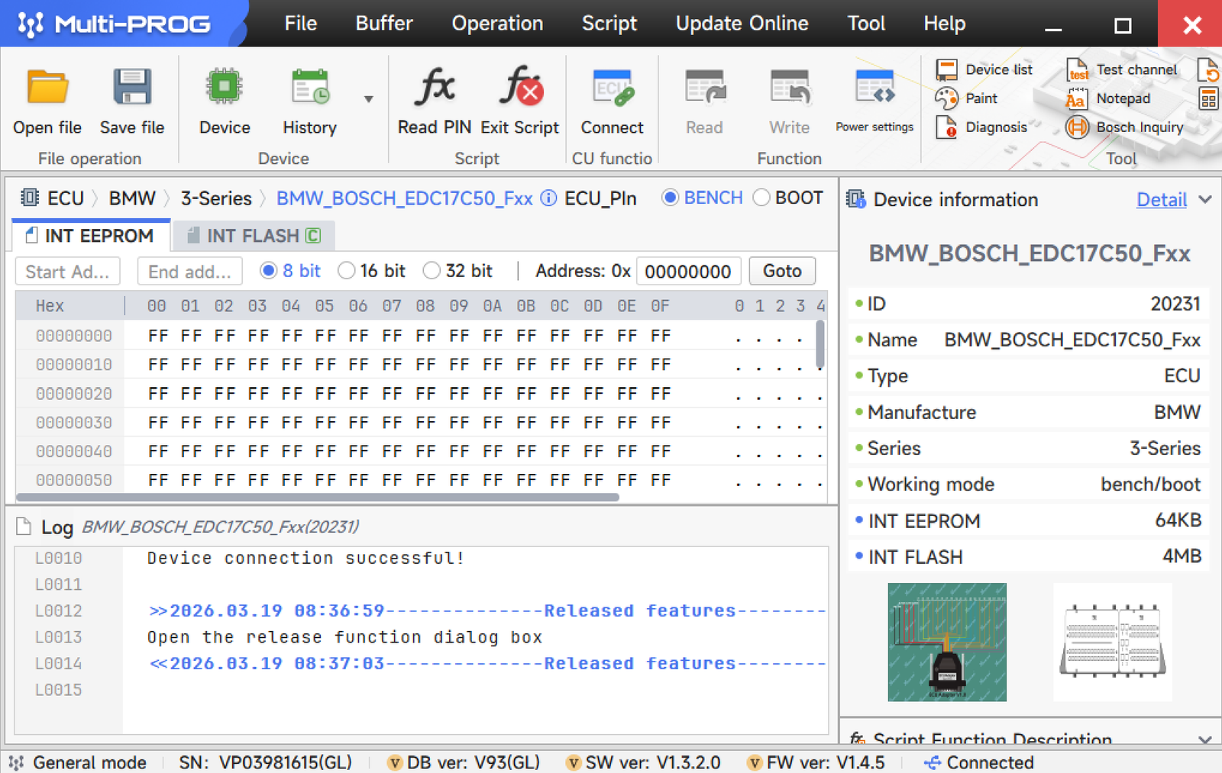This screenshot has height=773, width=1222.
Task: Click the horizontal scrollbar of hex view
Action: (317, 498)
